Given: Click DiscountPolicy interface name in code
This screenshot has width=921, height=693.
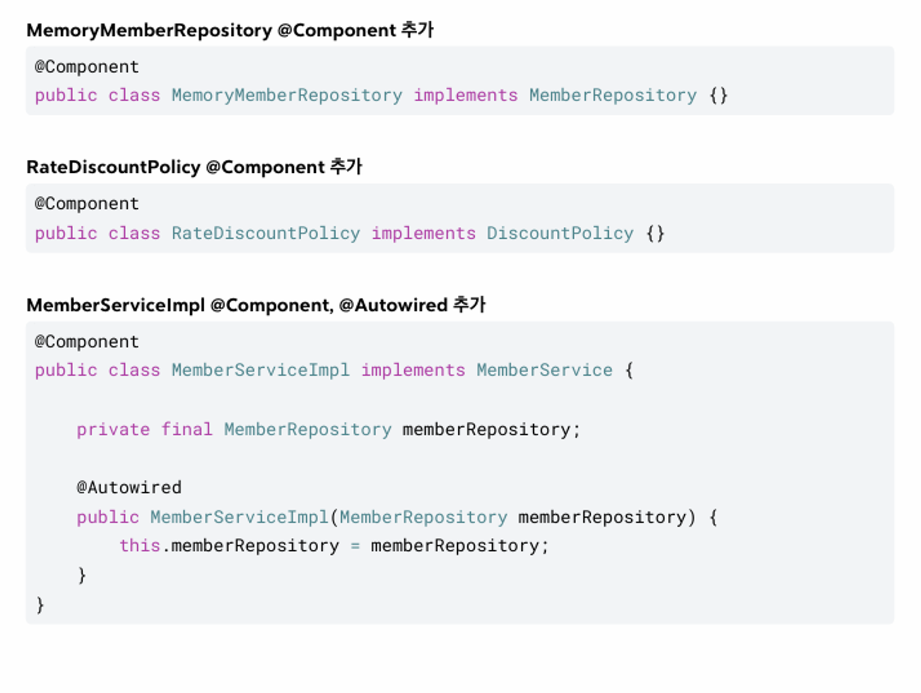Looking at the screenshot, I should click(x=560, y=234).
